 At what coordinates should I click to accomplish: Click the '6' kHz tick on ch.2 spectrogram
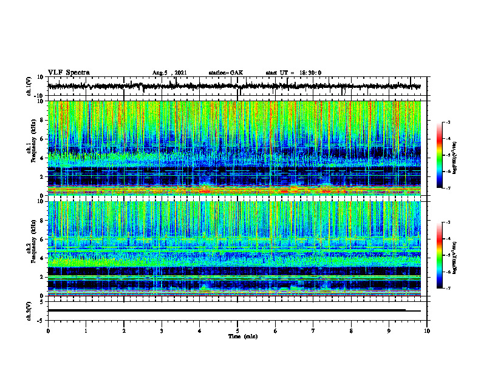click(42, 239)
